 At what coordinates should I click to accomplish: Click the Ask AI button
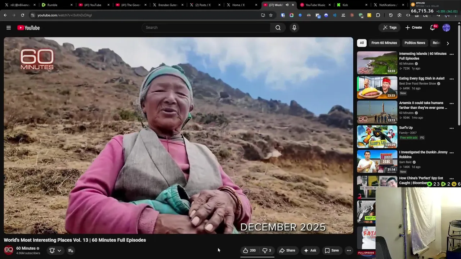click(x=310, y=250)
